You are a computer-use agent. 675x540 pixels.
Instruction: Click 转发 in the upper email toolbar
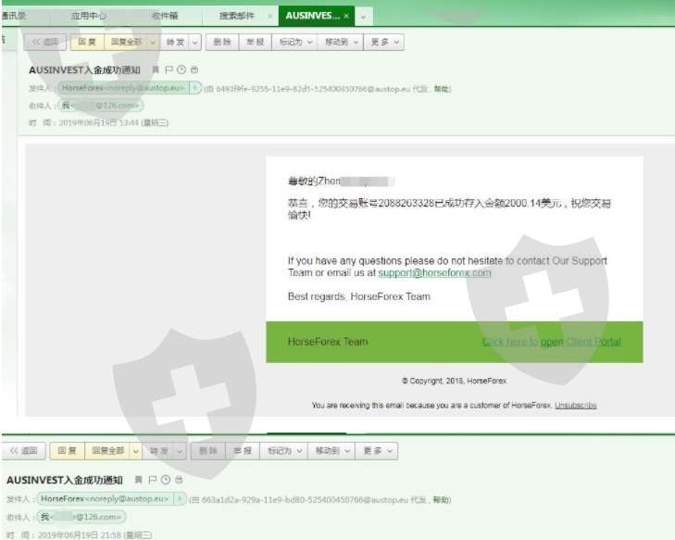click(175, 43)
